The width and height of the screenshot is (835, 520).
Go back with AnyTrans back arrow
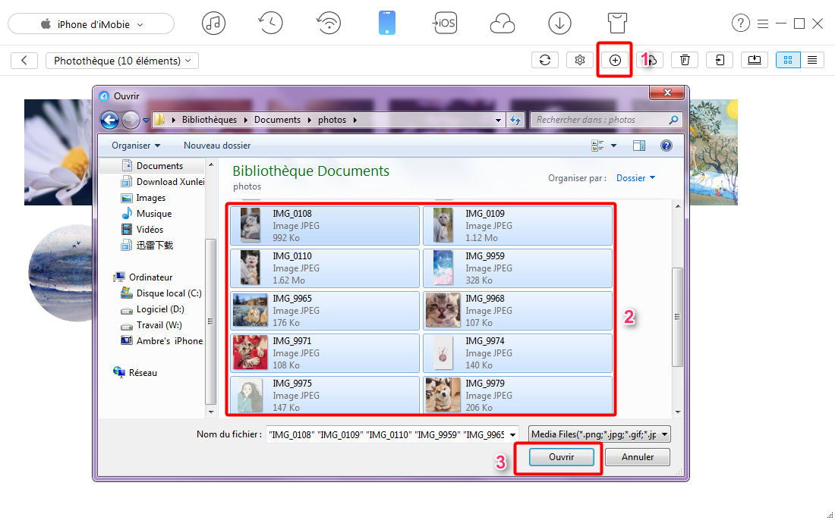(x=24, y=61)
